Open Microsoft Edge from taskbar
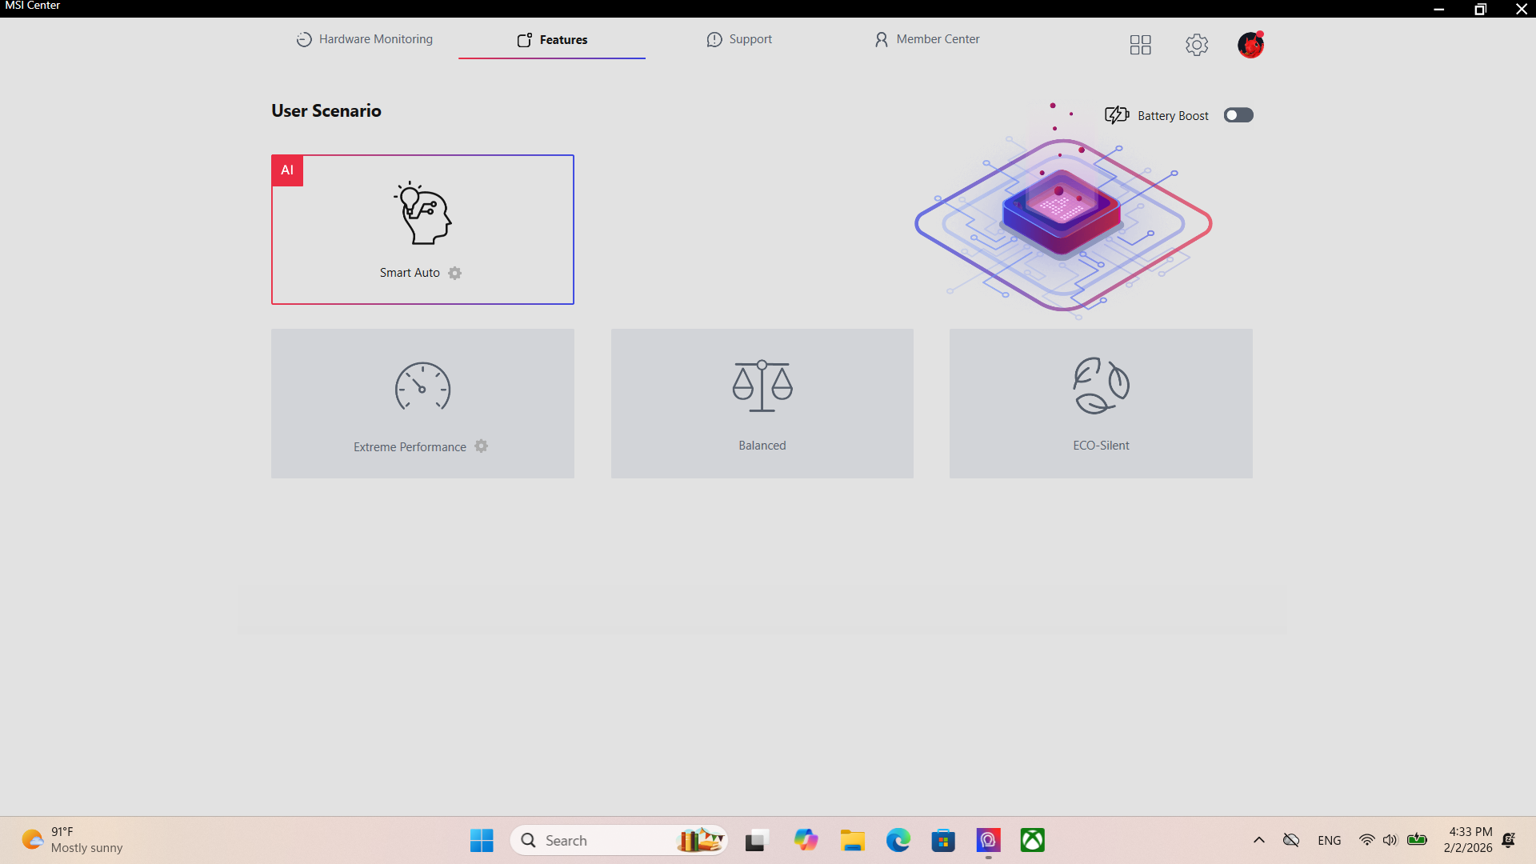 coord(898,840)
